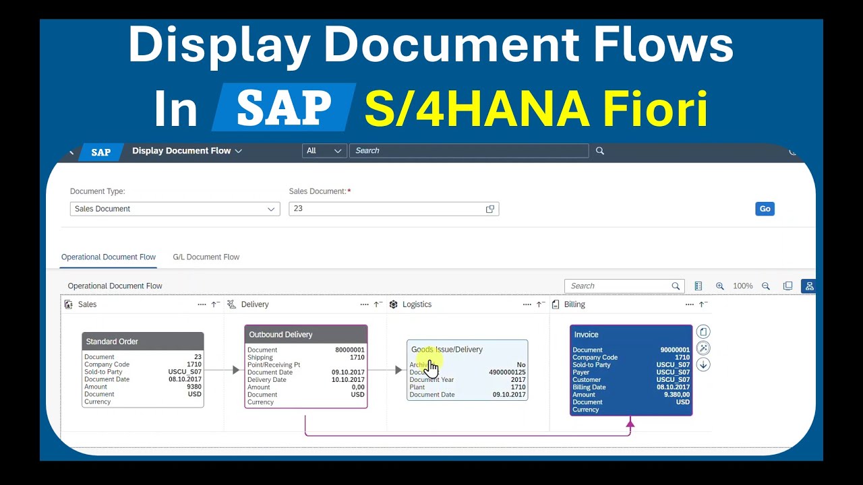Open the Document Type dropdown showing Sales Document
The height and width of the screenshot is (485, 863).
pos(175,209)
